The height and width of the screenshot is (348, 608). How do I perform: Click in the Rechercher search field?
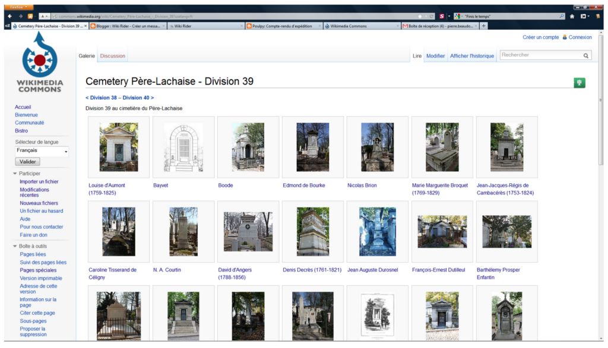click(x=539, y=55)
